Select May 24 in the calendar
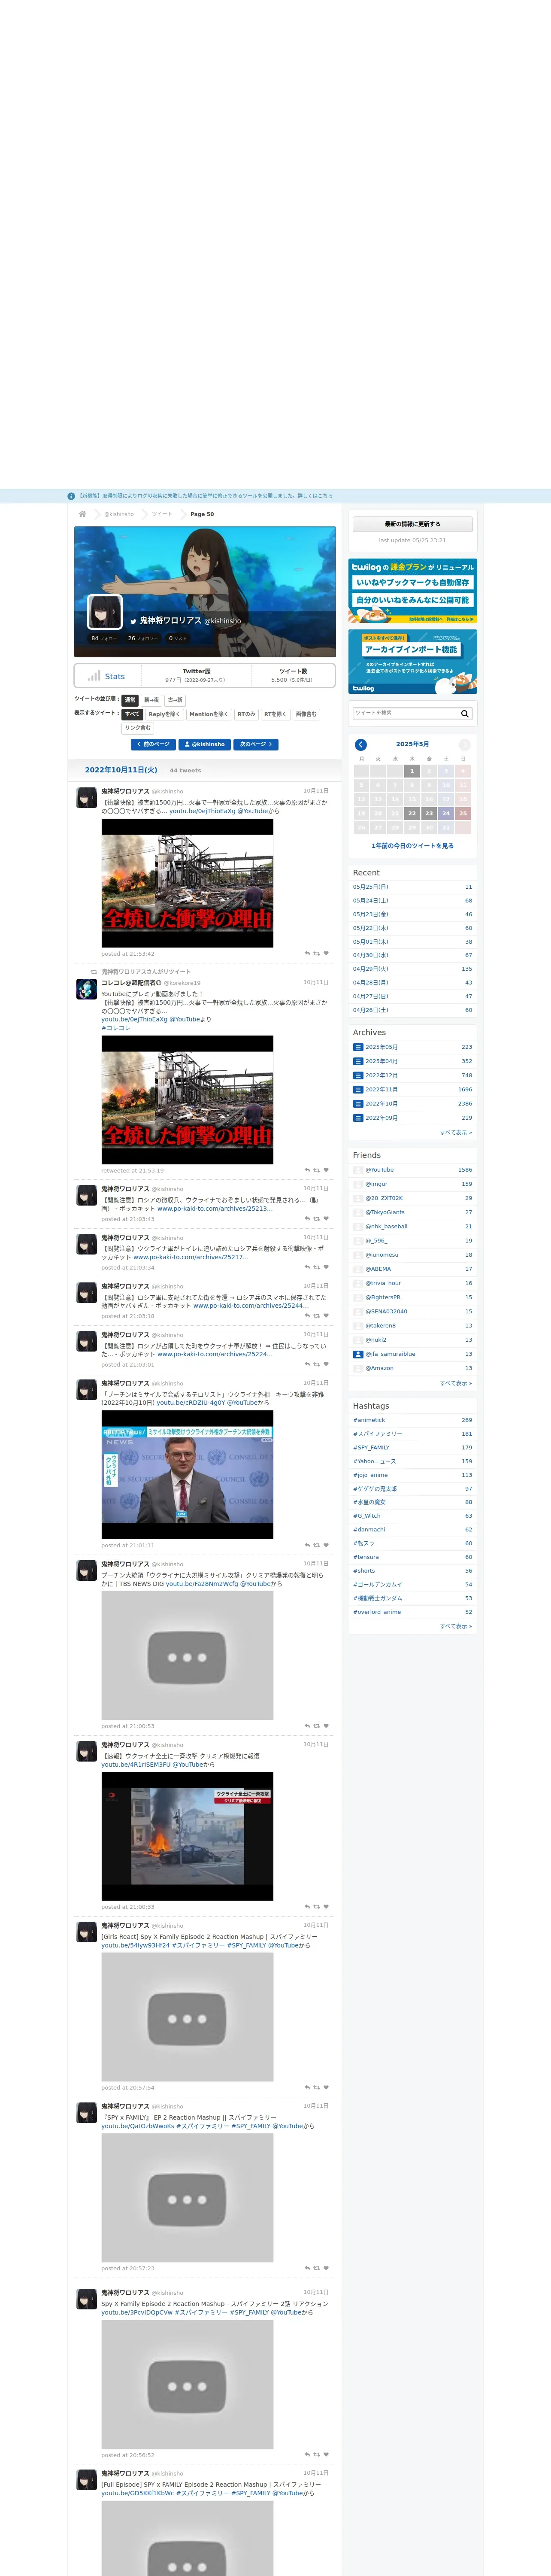Viewport: 551px width, 2576px height. [x=446, y=813]
